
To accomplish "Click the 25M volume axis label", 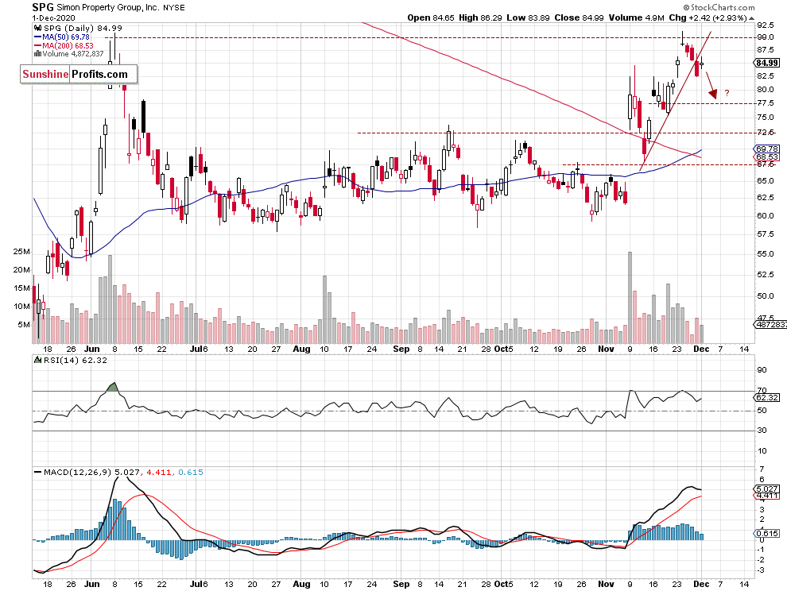I will 21,251.
